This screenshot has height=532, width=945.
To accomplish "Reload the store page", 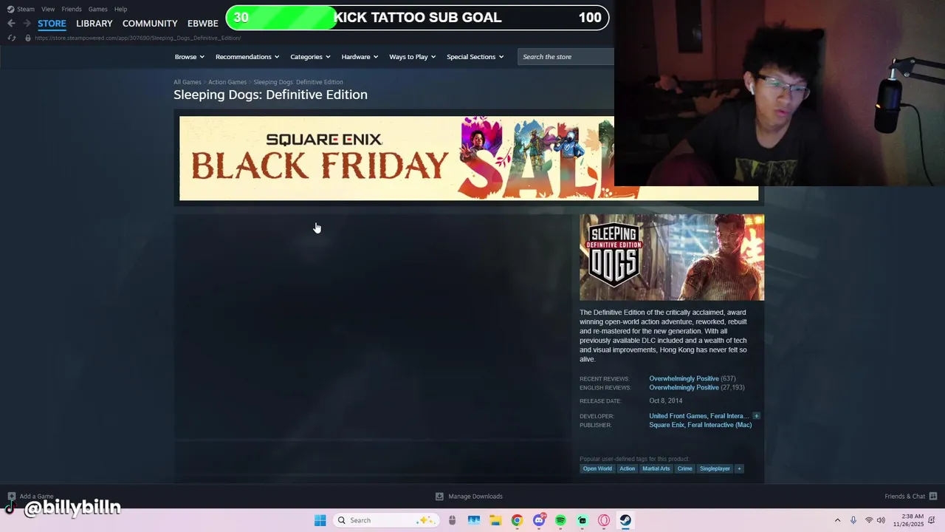I will (11, 38).
